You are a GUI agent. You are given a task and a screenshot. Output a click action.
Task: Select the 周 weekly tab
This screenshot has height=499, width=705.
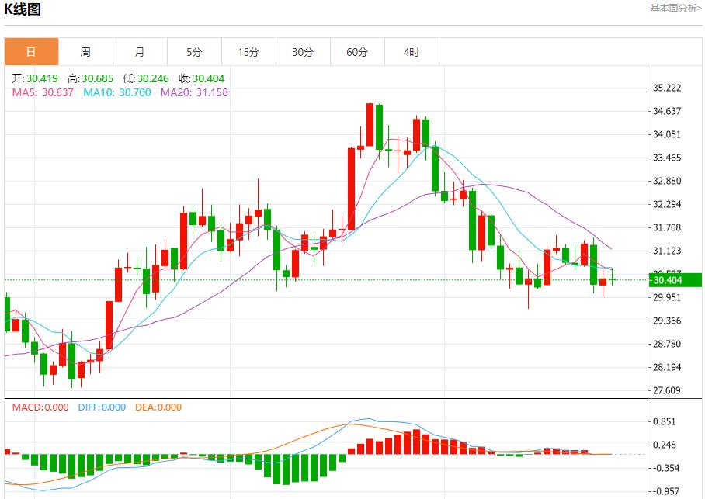[85, 52]
